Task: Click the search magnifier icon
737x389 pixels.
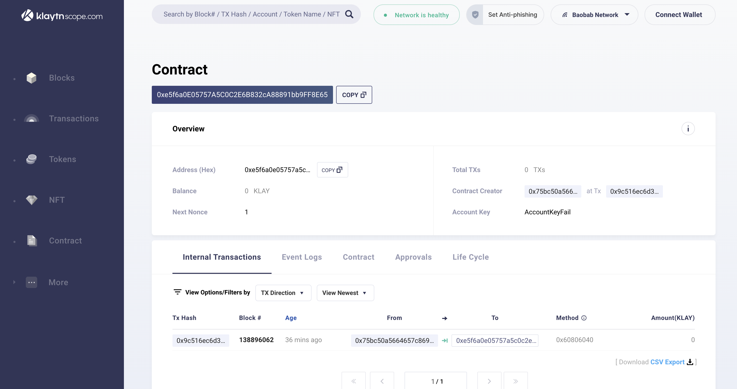Action: [349, 14]
